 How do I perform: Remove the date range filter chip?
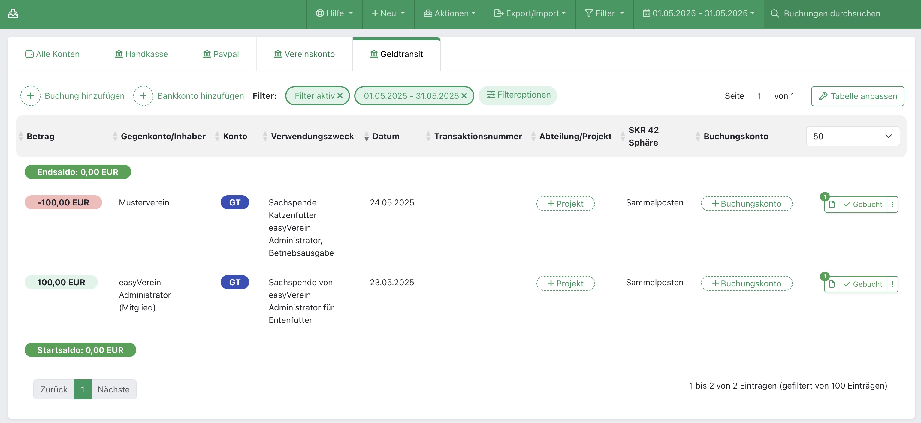(464, 96)
